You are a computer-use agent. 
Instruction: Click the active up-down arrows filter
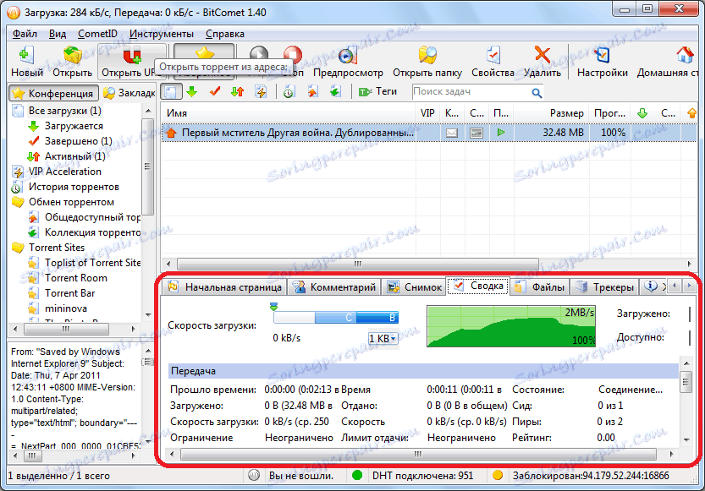[237, 91]
